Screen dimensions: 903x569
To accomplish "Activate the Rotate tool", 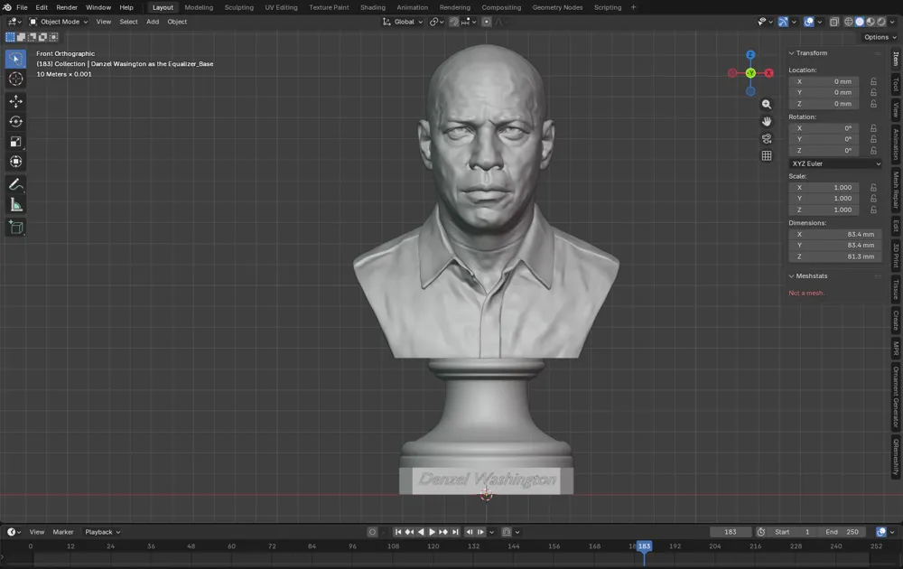I will pyautogui.click(x=15, y=122).
